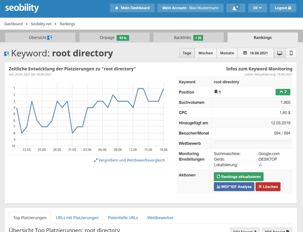Image resolution: width=303 pixels, height=232 pixels.
Task: Click the red Löschen button
Action: [x=268, y=187]
